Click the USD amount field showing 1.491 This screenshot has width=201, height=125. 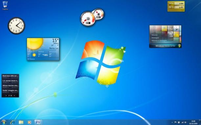tap(179, 7)
